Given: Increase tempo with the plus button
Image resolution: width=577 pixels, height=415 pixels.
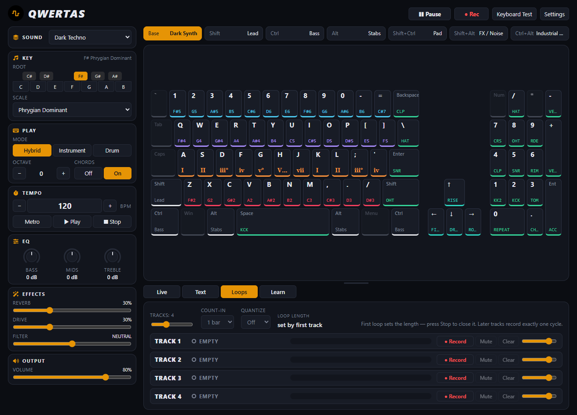Looking at the screenshot, I should pos(110,206).
